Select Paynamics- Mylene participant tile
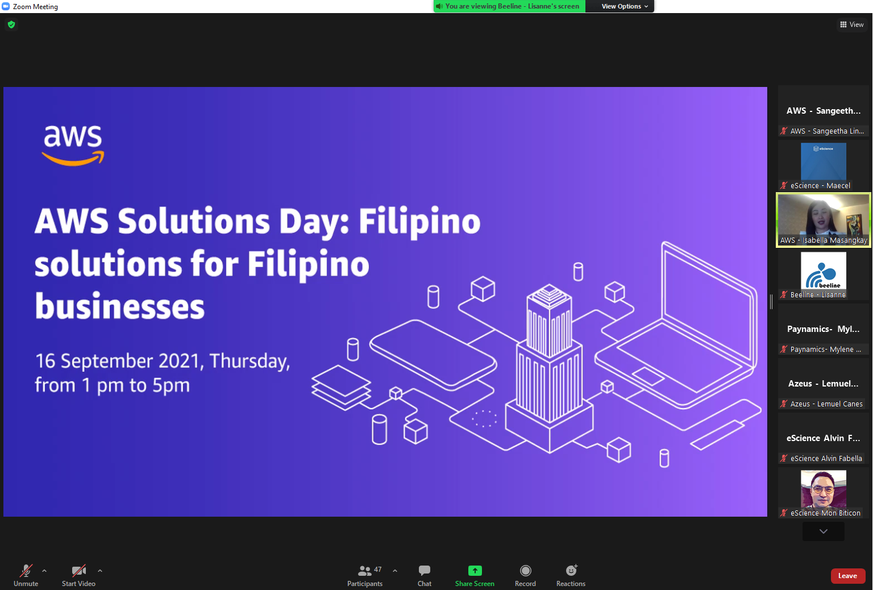 [x=824, y=329]
